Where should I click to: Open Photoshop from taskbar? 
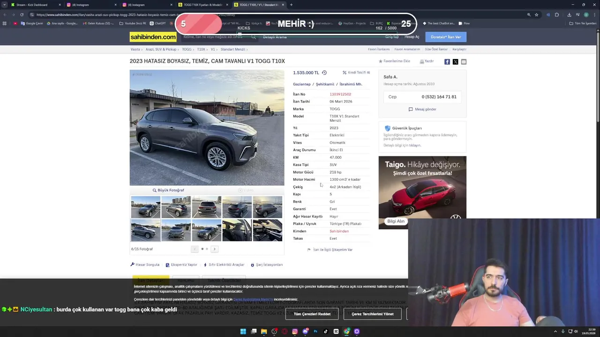(x=315, y=331)
